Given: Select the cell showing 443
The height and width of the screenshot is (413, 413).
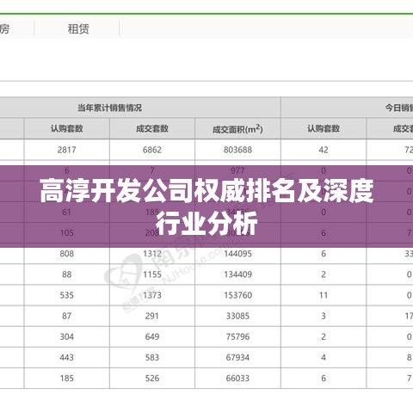Looking at the screenshot, I should 66,358.
